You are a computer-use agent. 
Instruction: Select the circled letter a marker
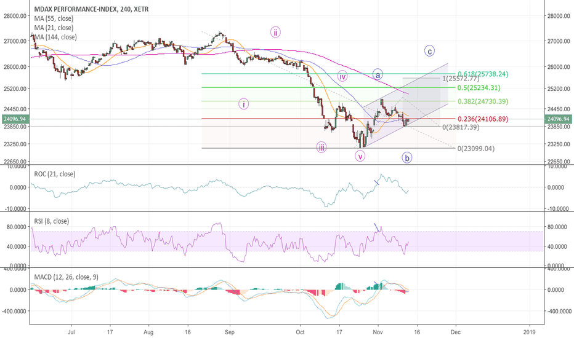[x=378, y=74]
